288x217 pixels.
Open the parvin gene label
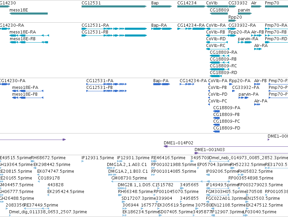coord(244,10)
